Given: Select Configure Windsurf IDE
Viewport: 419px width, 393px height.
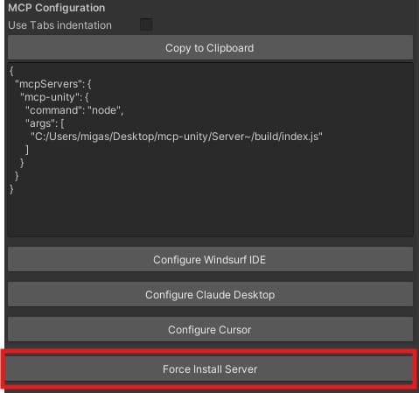Looking at the screenshot, I should coord(210,260).
